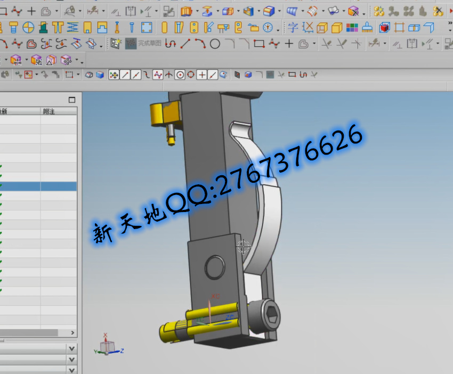Toggle the arc center snap point

180,75
